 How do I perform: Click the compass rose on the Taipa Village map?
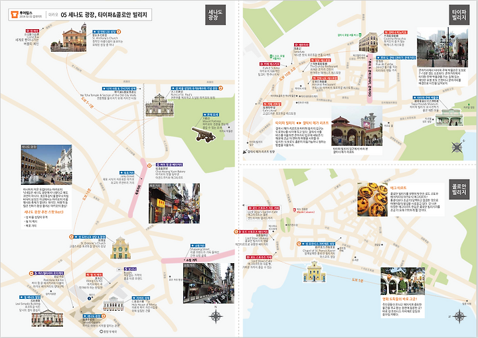pyautogui.click(x=457, y=147)
